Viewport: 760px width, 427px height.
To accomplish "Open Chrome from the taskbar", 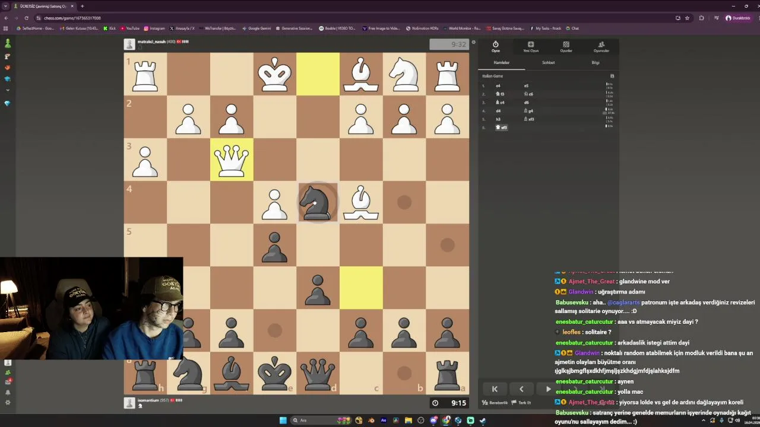I will [x=446, y=420].
